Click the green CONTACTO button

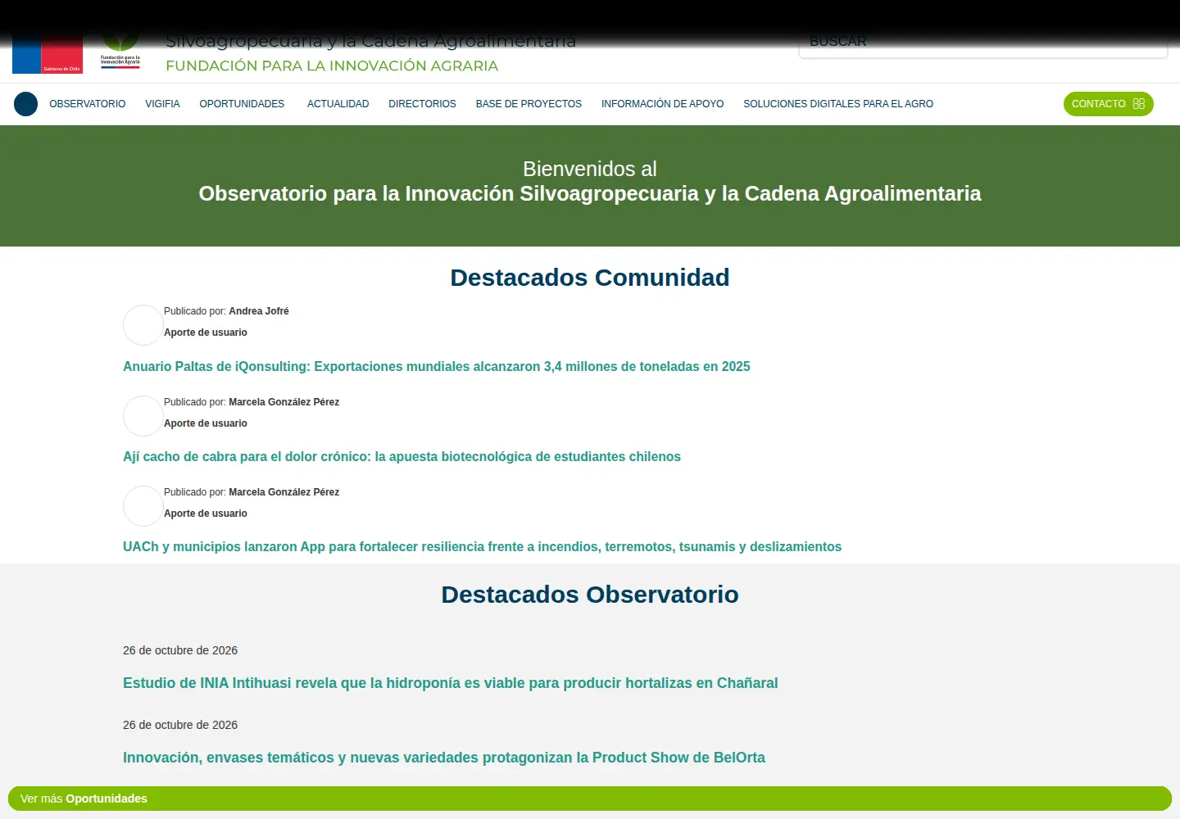(x=1109, y=104)
